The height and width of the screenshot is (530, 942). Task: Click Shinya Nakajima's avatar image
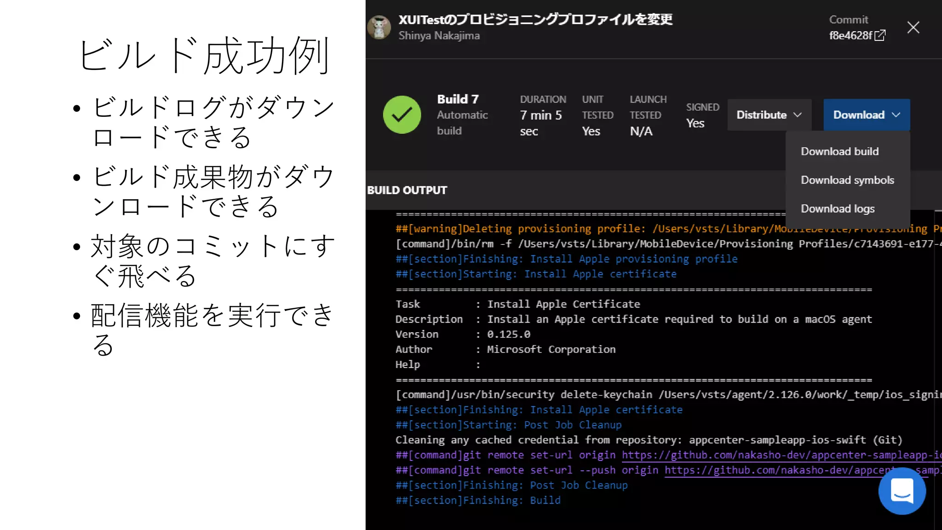pos(379,27)
